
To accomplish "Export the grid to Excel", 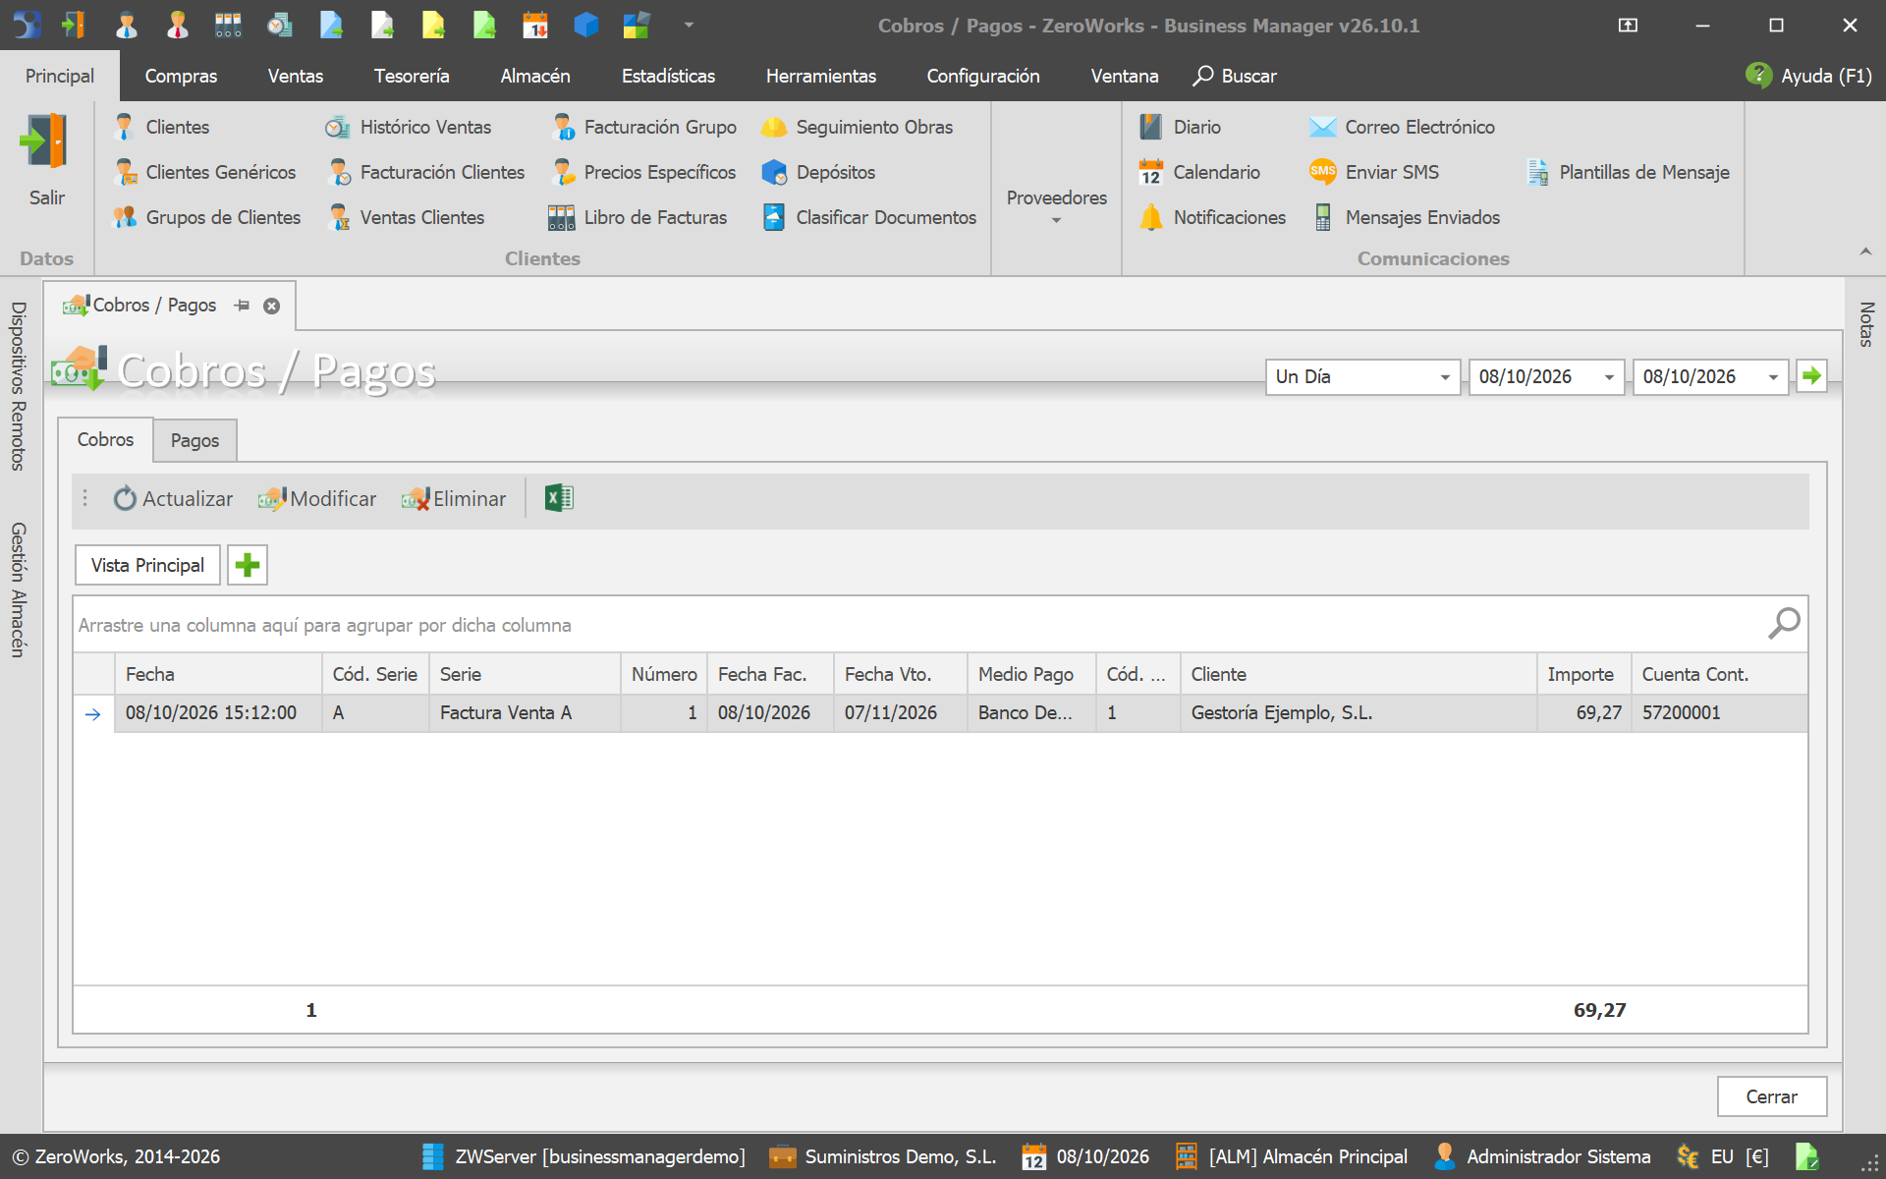I will 559,498.
